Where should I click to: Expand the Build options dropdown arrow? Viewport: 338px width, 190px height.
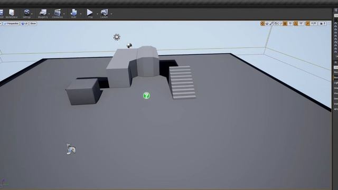(x=81, y=14)
